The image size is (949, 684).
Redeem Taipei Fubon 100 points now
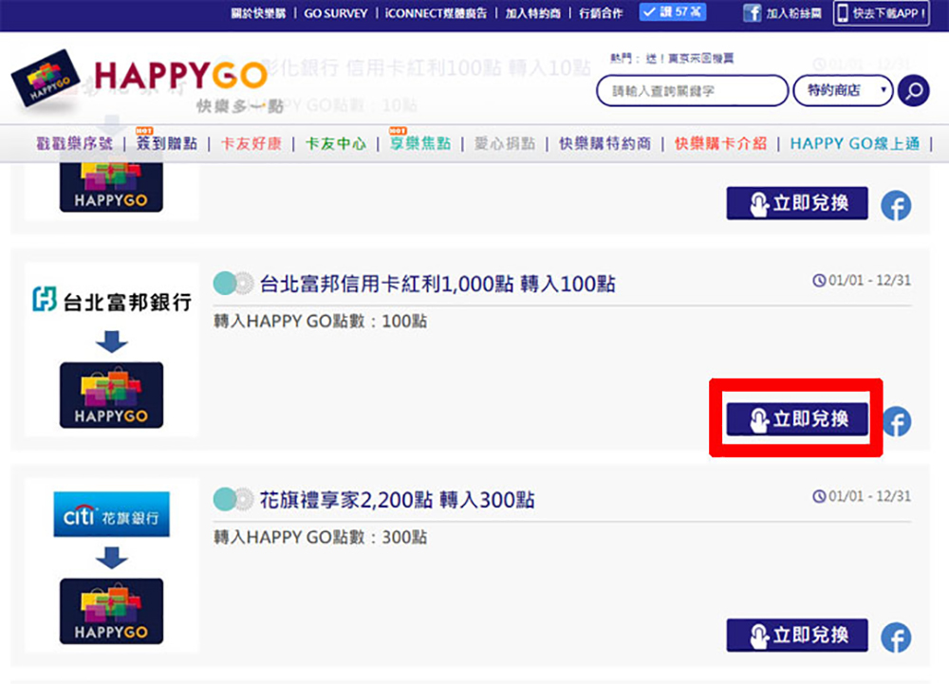coord(797,419)
